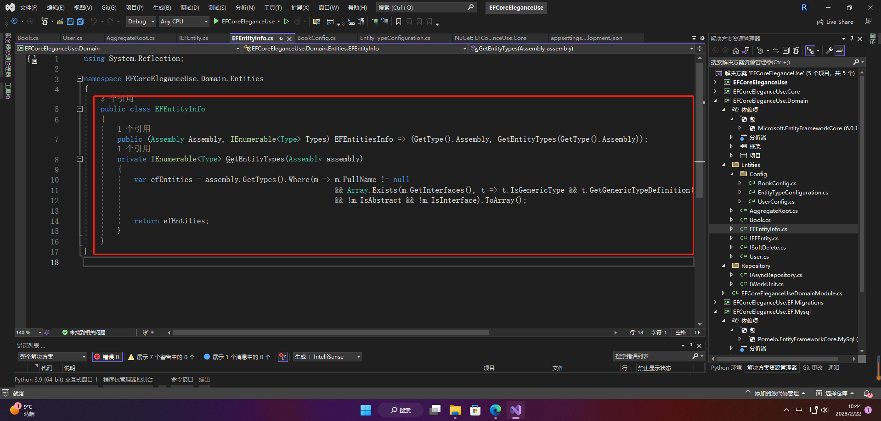Viewport: 881px width, 421px height.
Task: Open the notifications bell in the status bar
Action: pos(868,393)
